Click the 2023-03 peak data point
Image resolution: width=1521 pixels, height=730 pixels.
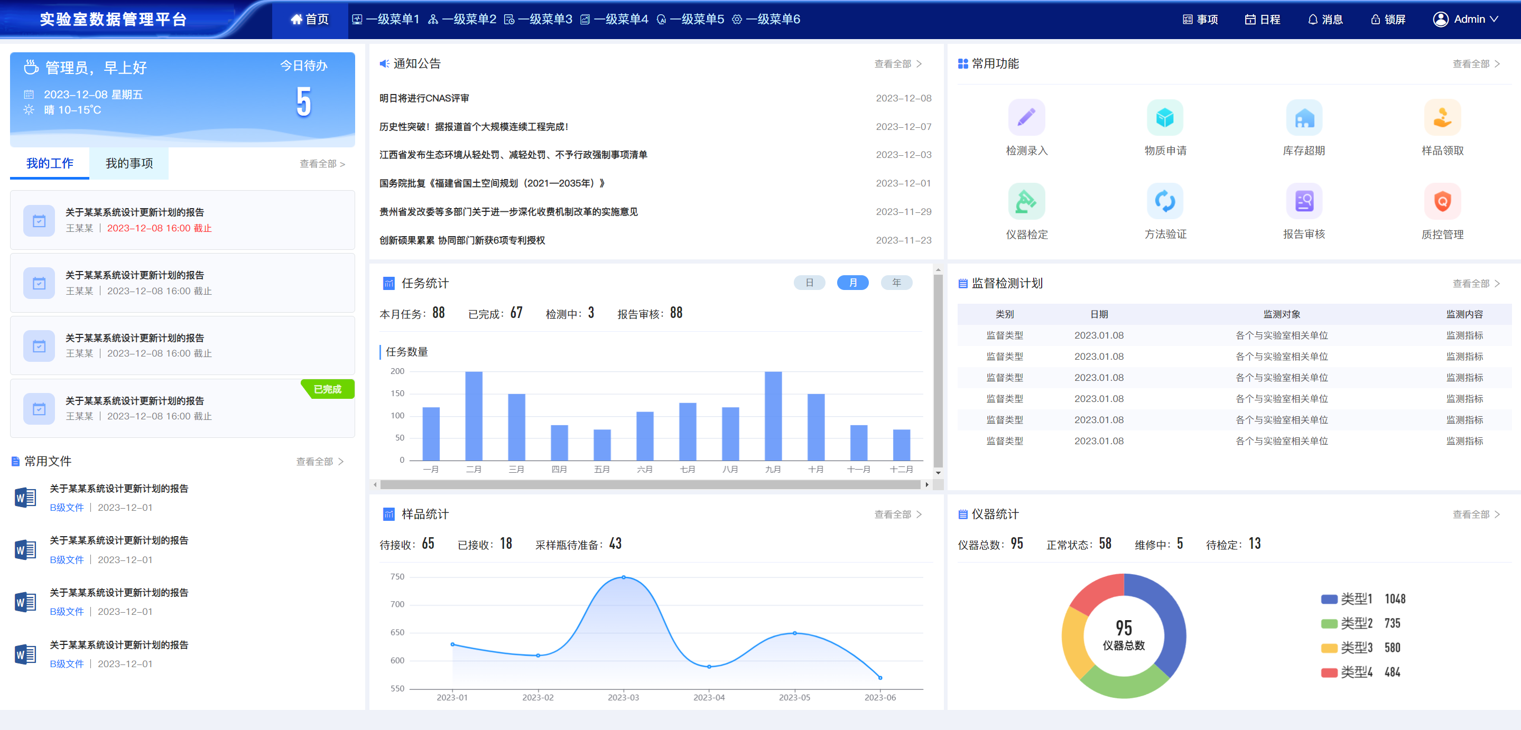click(624, 577)
